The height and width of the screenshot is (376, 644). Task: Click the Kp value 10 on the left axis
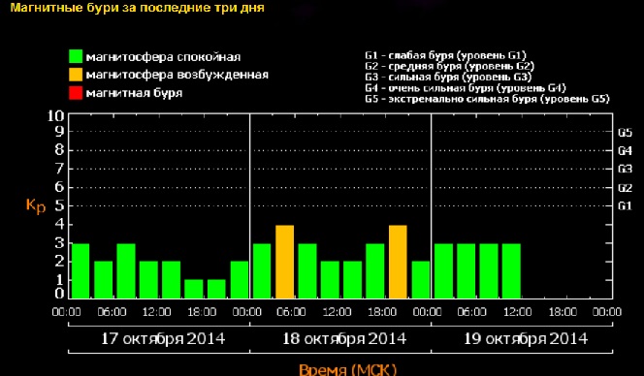pyautogui.click(x=56, y=115)
